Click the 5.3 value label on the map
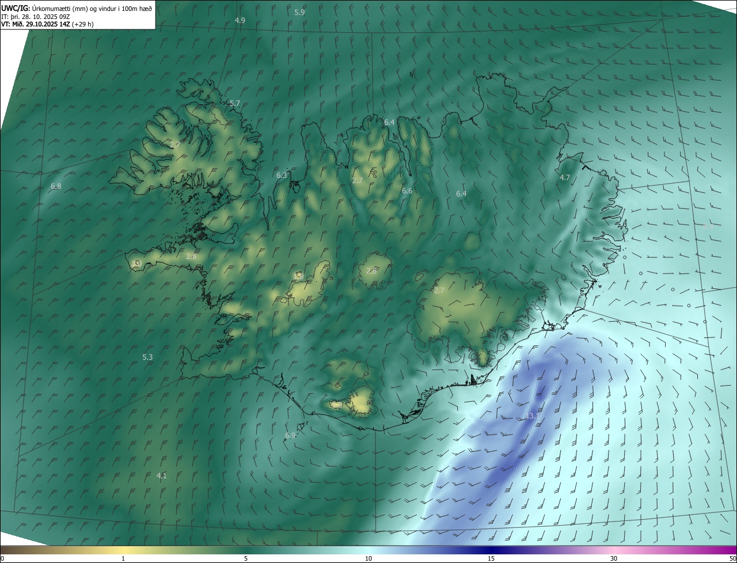Image resolution: width=737 pixels, height=563 pixels. 147,357
